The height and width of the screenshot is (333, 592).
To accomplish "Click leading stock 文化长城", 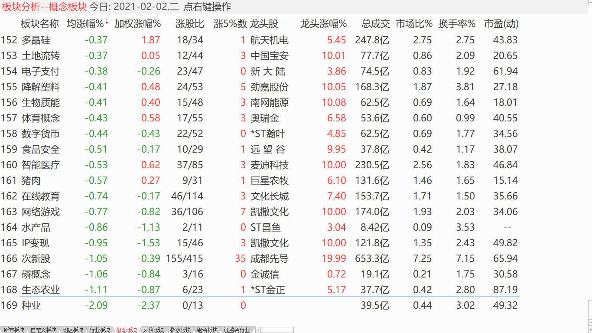I will click(x=270, y=196).
